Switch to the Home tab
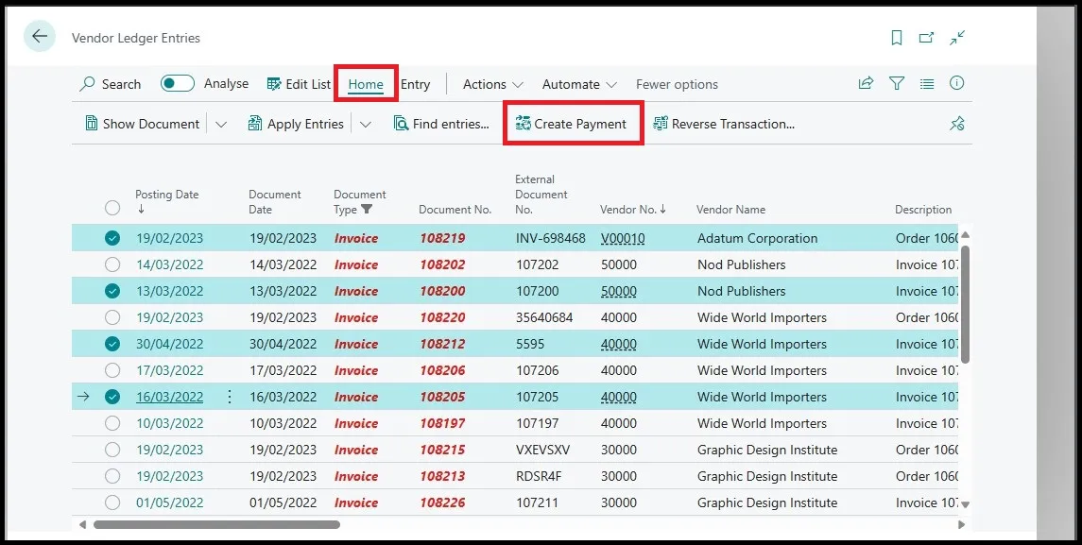The image size is (1082, 545). coord(366,84)
